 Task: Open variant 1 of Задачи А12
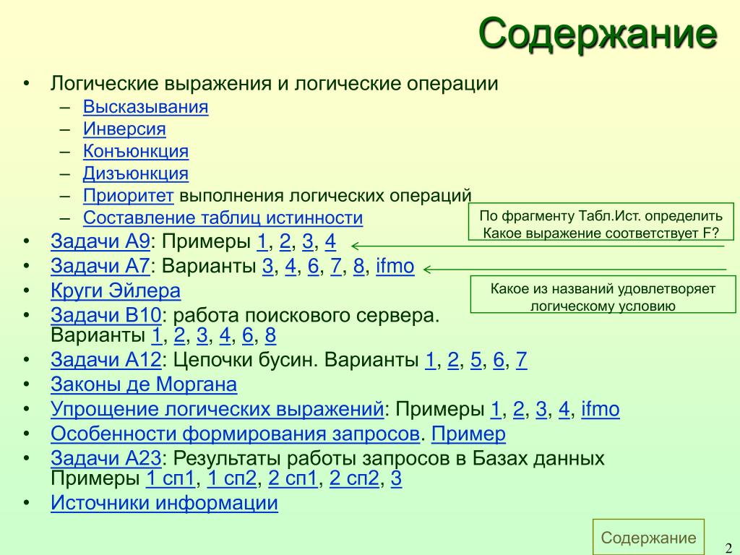(x=431, y=360)
